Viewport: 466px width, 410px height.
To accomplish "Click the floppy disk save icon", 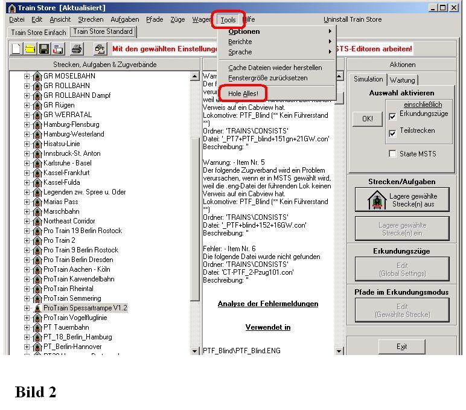I will coord(43,48).
